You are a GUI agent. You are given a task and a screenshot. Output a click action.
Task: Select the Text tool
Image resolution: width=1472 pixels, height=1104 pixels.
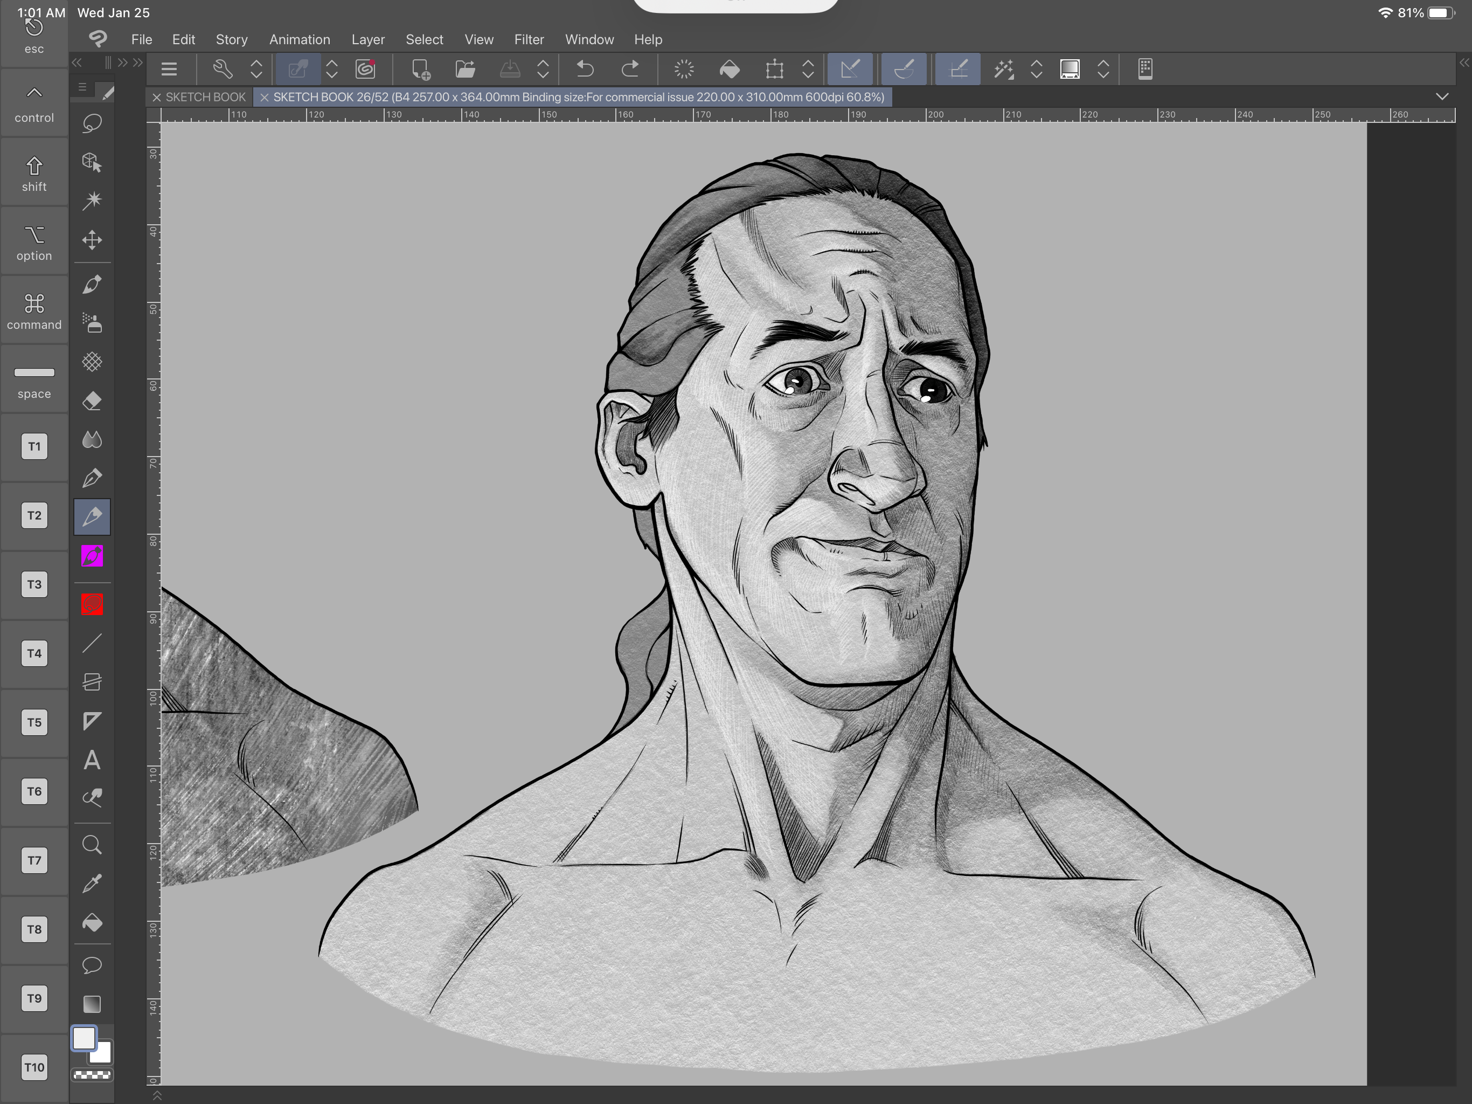[x=92, y=760]
